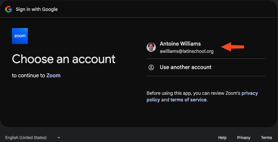Click the Use another account person icon
The image size is (278, 142).
pos(151,67)
